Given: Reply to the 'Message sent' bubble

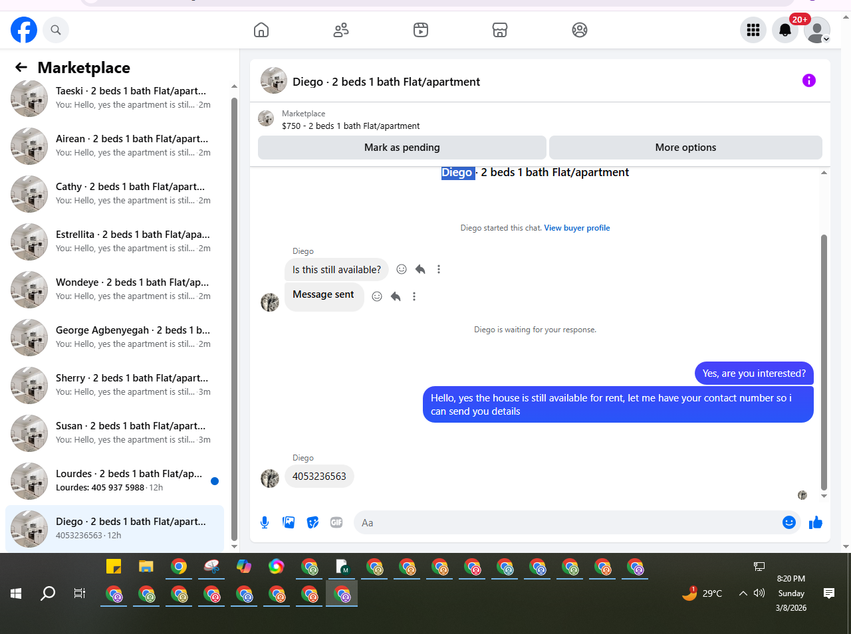Looking at the screenshot, I should tap(396, 296).
